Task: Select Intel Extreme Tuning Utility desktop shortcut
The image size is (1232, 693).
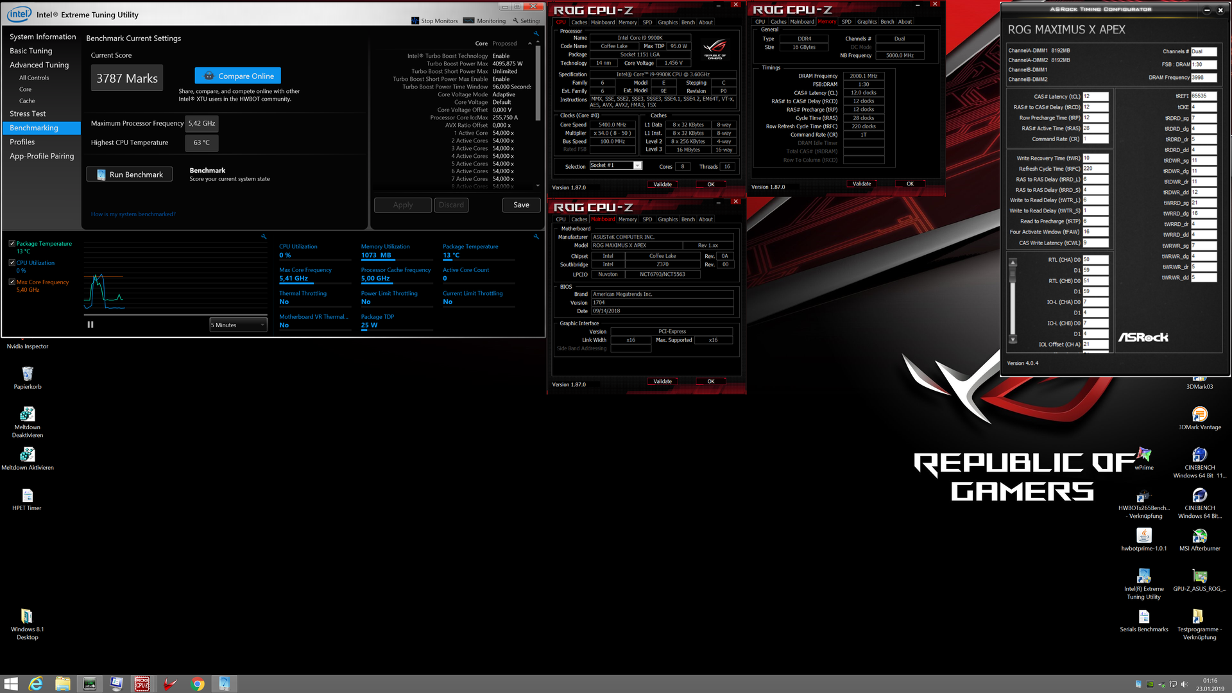Action: 1143,583
